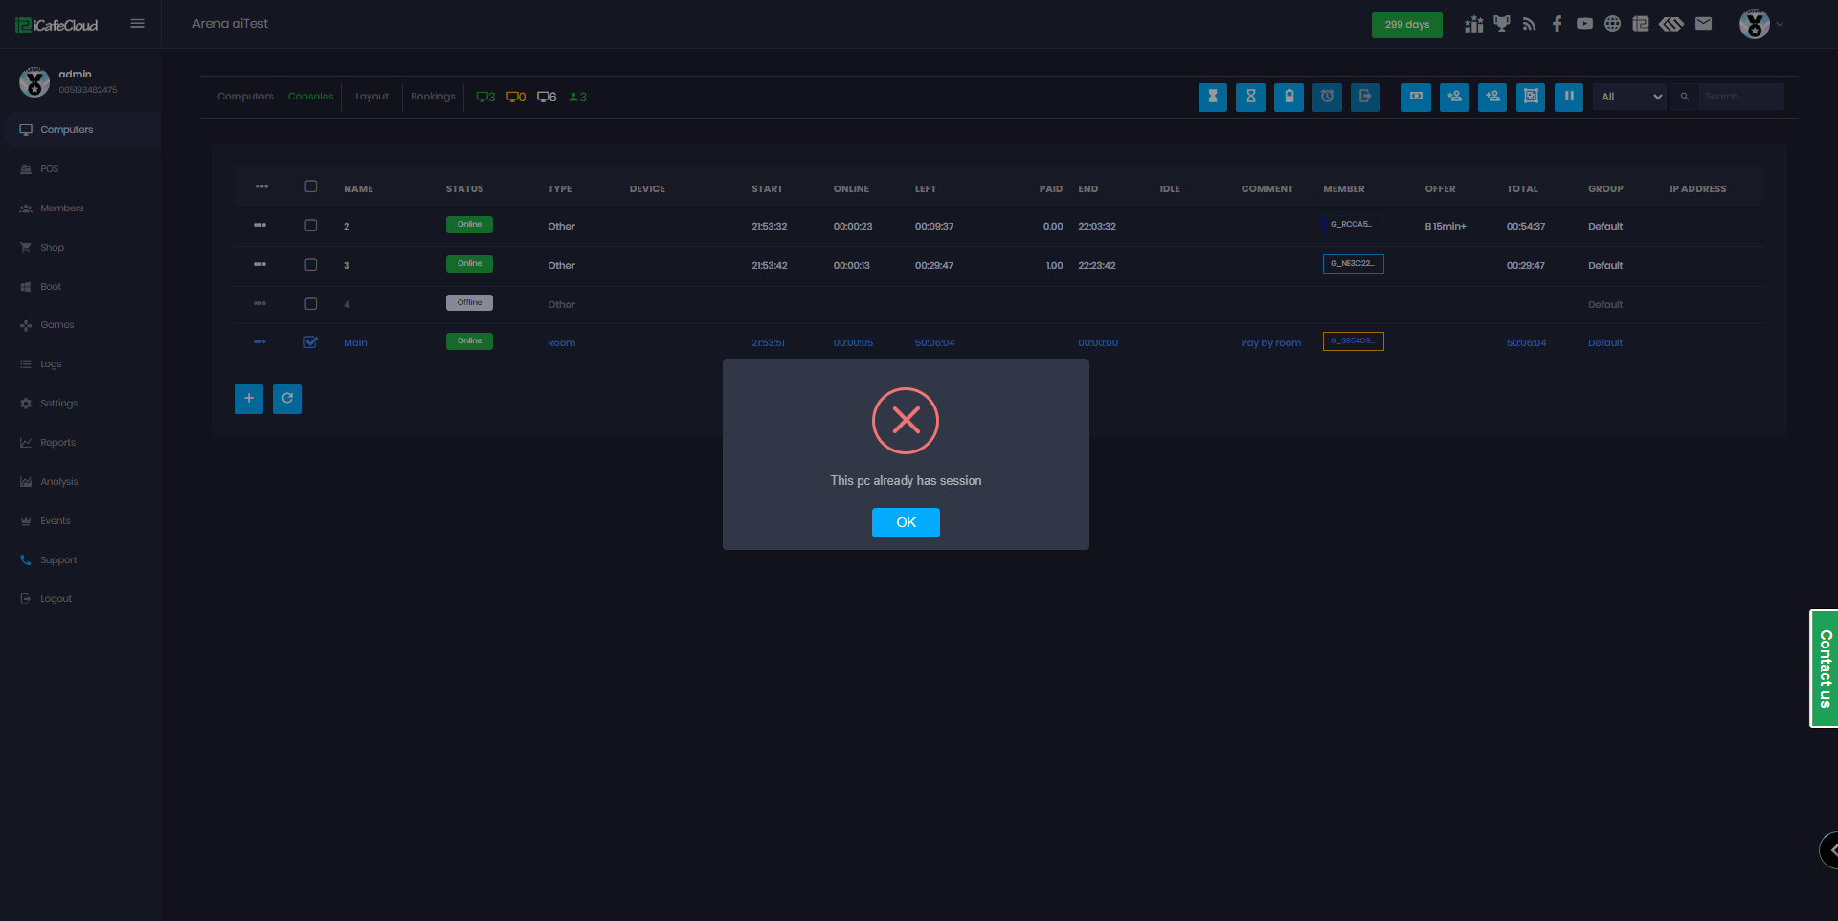The image size is (1838, 921).
Task: Expand the profile avatar dropdown arrow
Action: click(1780, 25)
